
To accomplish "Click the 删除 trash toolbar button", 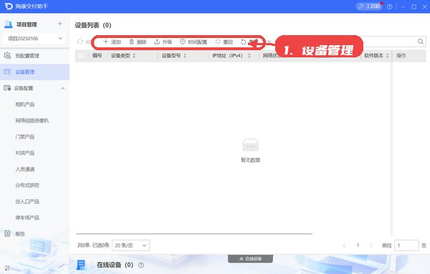I will point(138,42).
